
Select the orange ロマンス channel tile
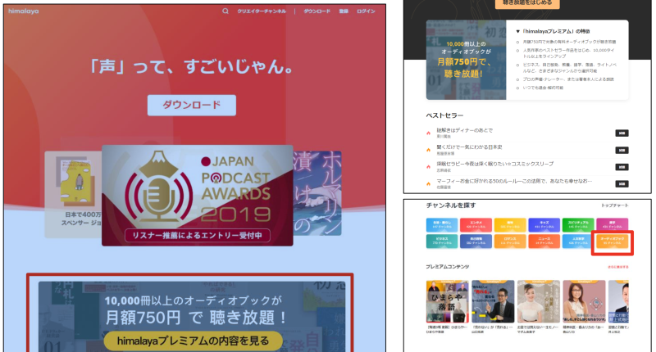(x=509, y=241)
